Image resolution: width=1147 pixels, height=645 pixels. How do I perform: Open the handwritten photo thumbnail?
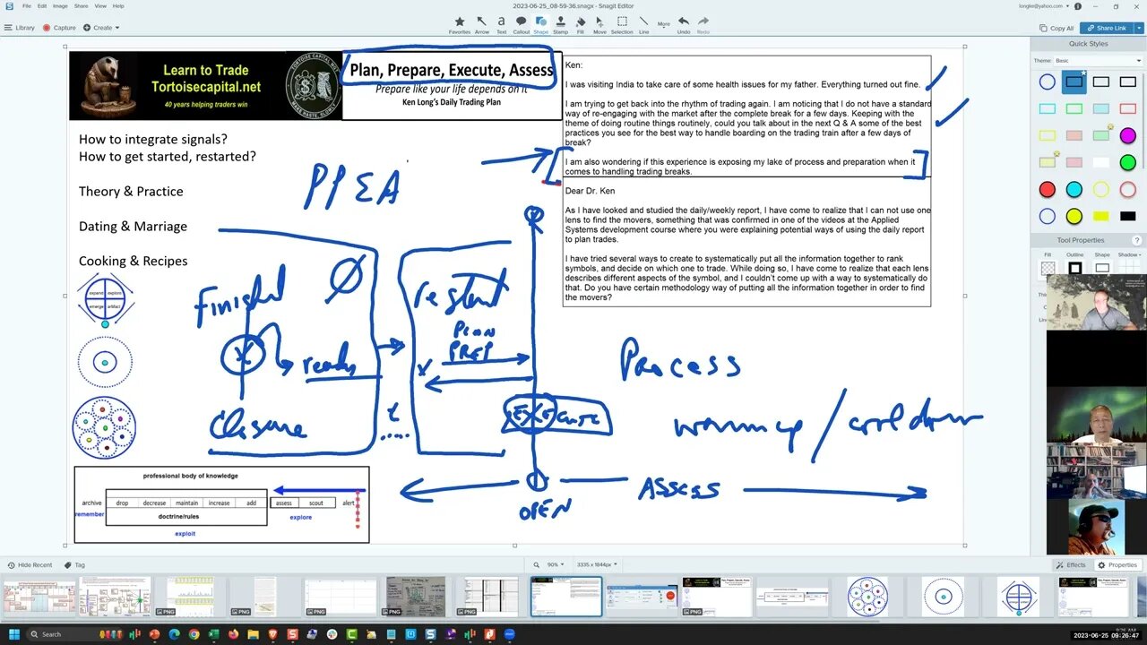(x=416, y=596)
